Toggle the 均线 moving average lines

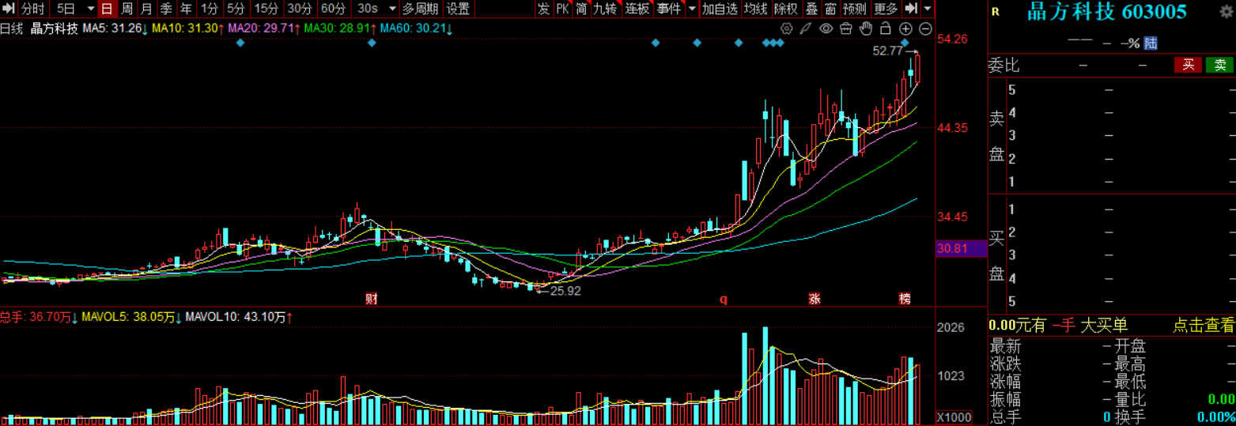coord(756,9)
